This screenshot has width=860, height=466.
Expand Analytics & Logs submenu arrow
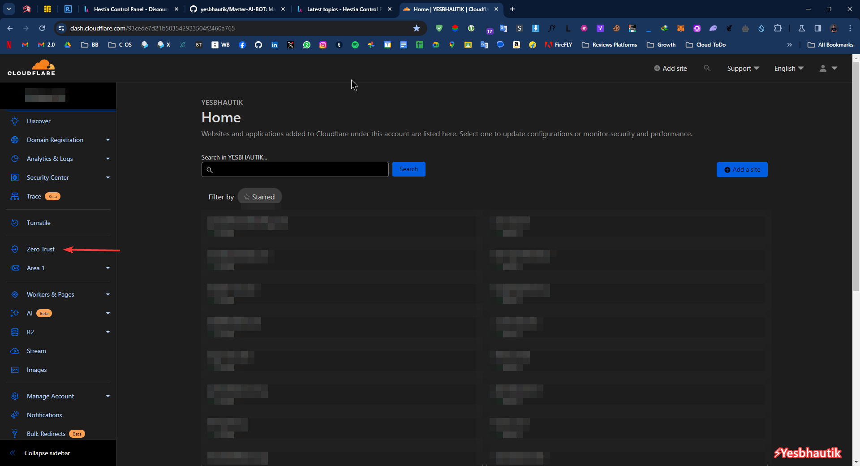[108, 159]
